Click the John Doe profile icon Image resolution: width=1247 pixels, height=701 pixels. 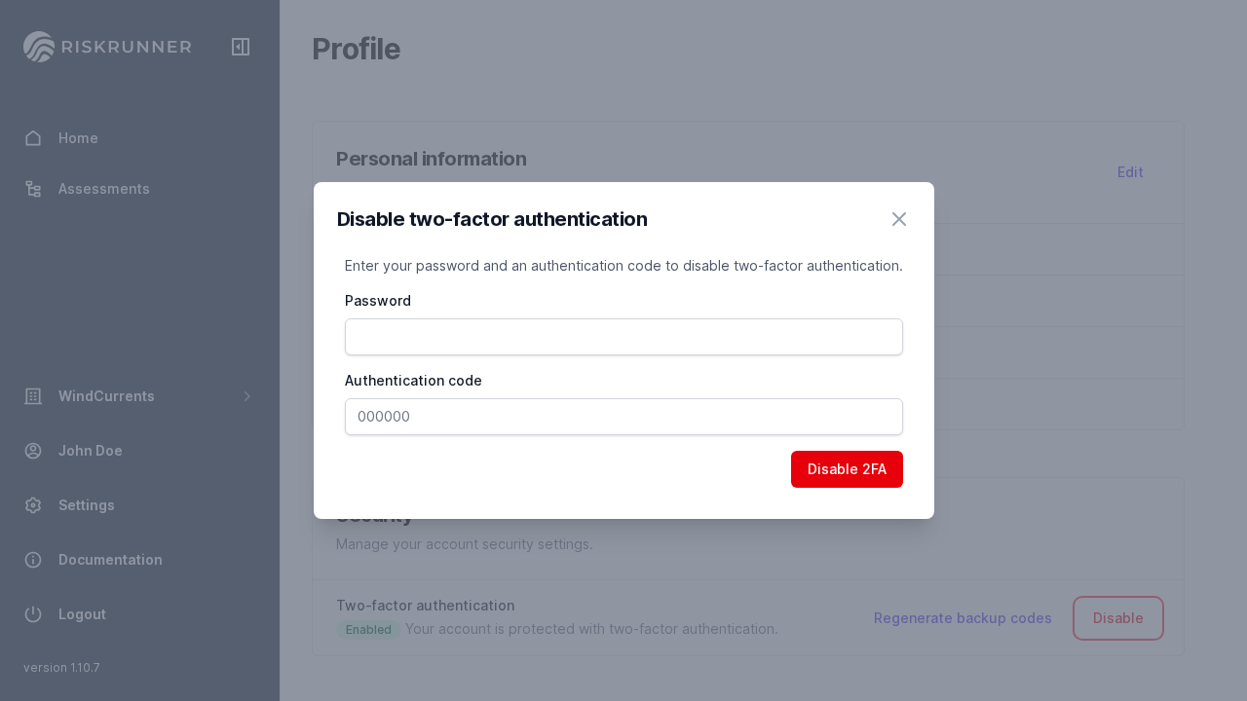coord(33,451)
